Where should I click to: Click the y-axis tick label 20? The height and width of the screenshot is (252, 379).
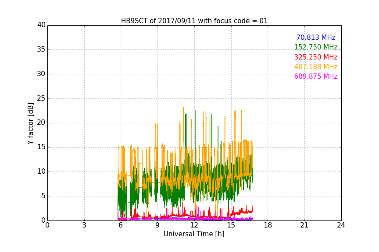(41, 122)
